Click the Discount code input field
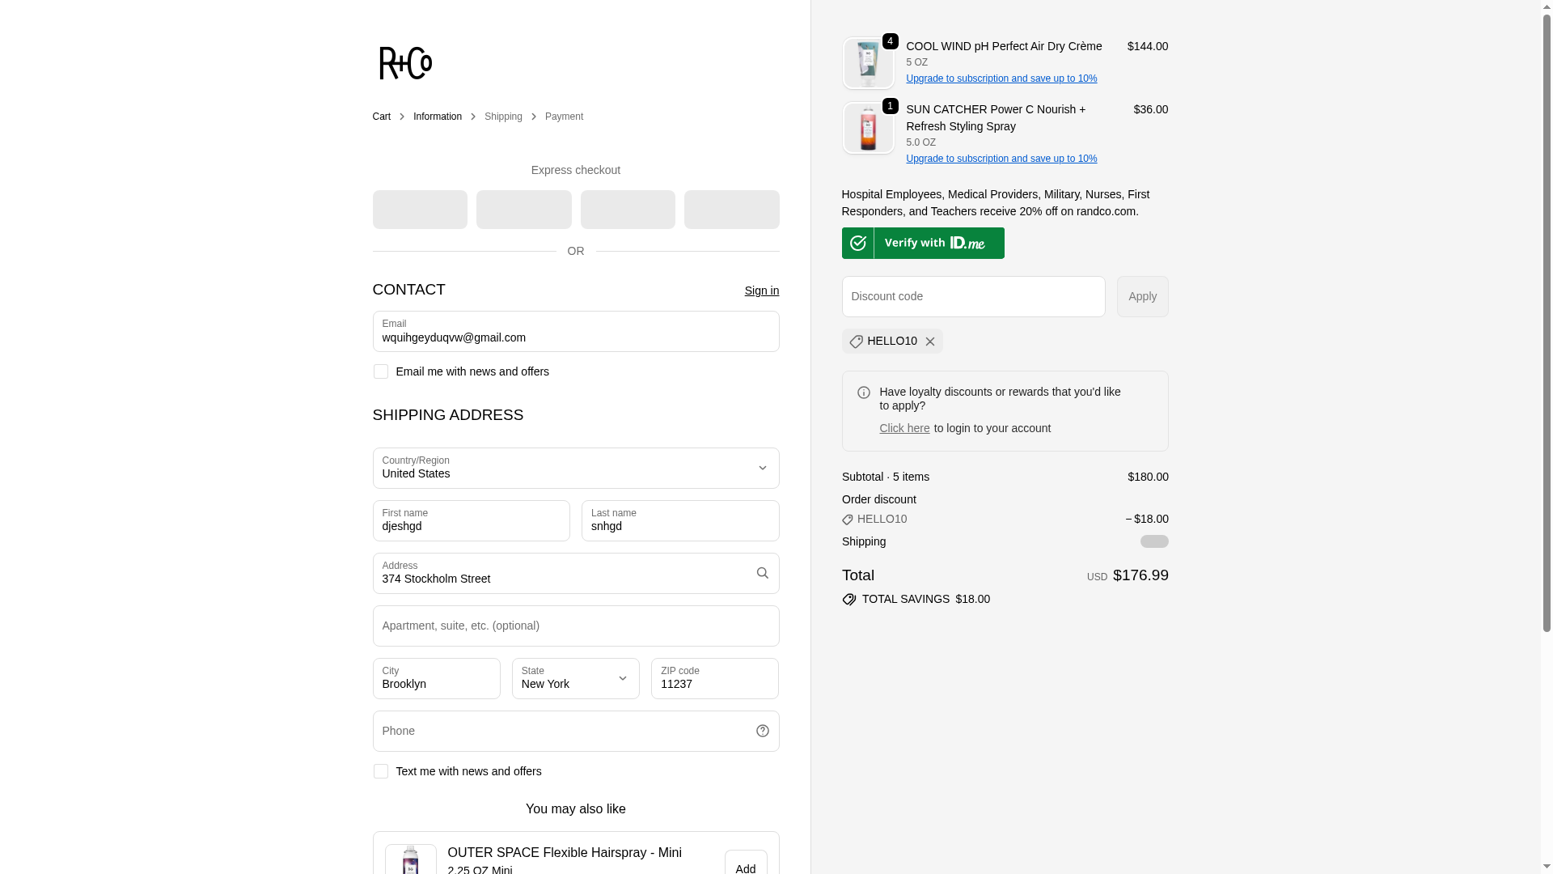The image size is (1553, 874). (x=973, y=296)
